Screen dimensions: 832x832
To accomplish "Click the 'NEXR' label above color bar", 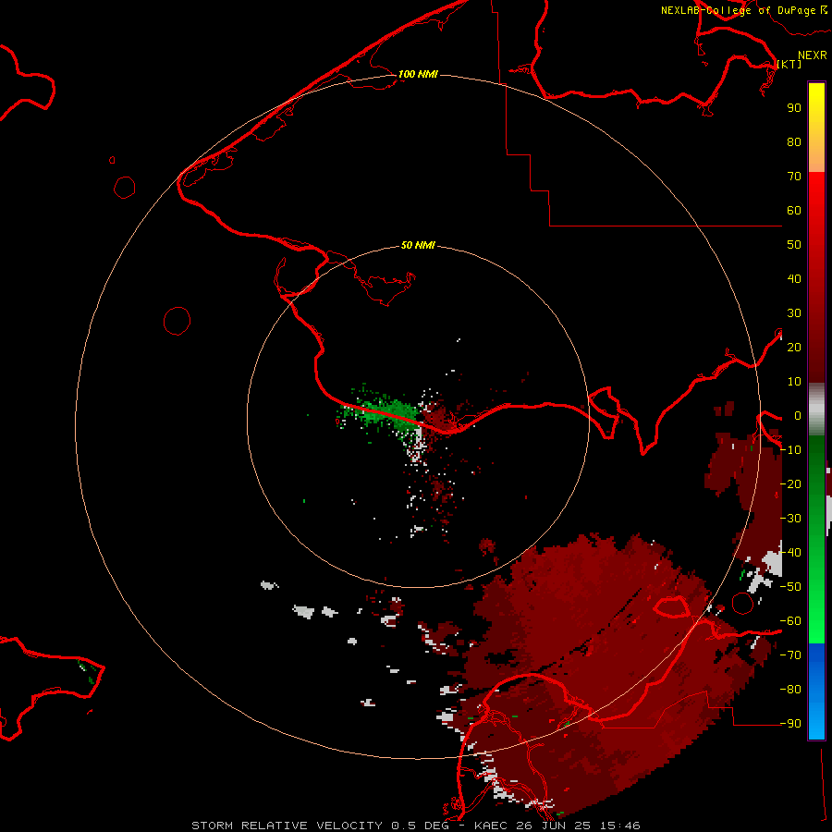I will click(x=813, y=55).
